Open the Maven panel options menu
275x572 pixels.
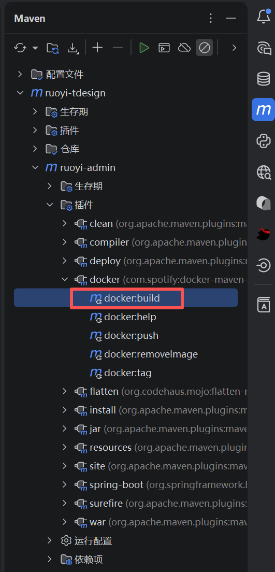pyautogui.click(x=210, y=18)
